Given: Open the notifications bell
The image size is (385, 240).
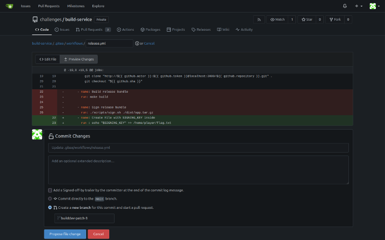Looking at the screenshot, I should pos(345,6).
